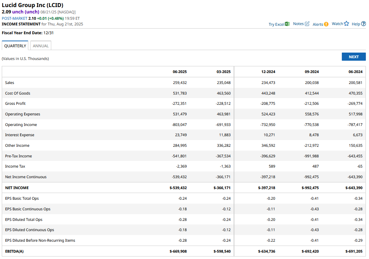Click the Gross Profit row label

tap(15, 103)
